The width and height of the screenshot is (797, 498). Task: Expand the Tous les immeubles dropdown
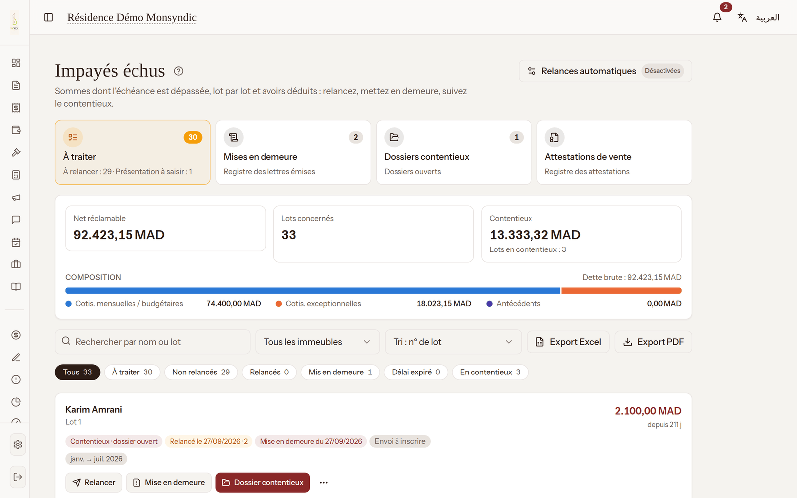[317, 342]
